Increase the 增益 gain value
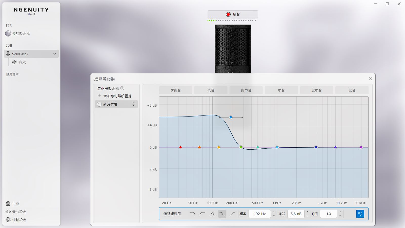 308,212
